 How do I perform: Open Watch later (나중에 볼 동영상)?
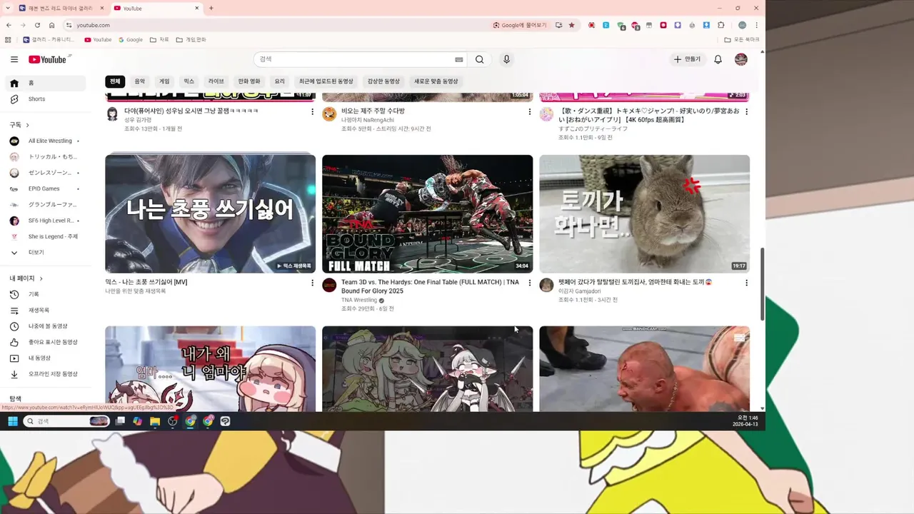(x=46, y=326)
